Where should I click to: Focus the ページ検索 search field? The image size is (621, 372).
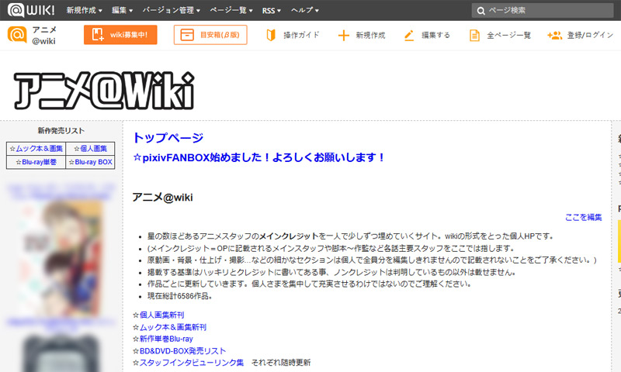542,10
